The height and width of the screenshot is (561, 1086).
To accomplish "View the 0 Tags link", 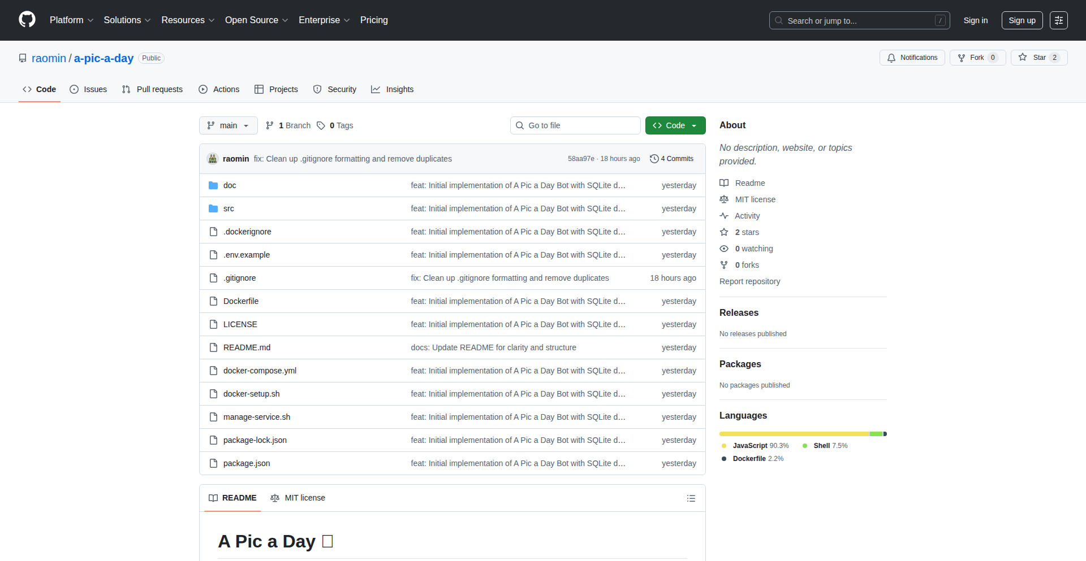I will tap(335, 125).
